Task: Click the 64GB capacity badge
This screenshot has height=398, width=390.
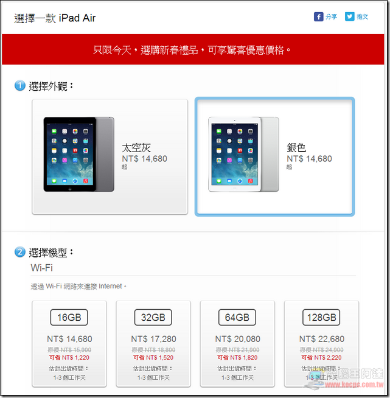Action: pyautogui.click(x=237, y=317)
